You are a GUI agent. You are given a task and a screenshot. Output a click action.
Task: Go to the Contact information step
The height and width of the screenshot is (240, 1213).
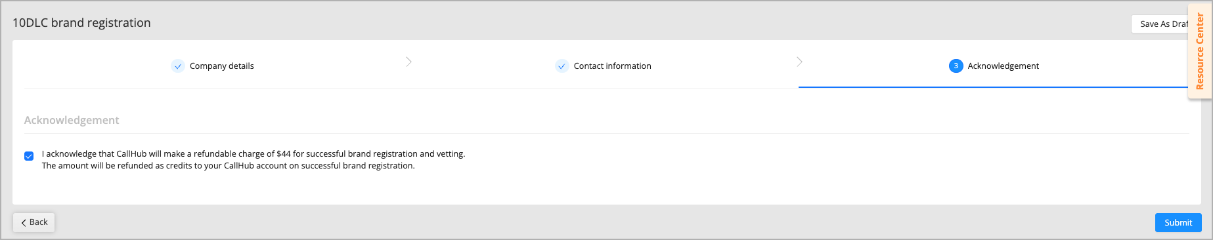pyautogui.click(x=613, y=66)
